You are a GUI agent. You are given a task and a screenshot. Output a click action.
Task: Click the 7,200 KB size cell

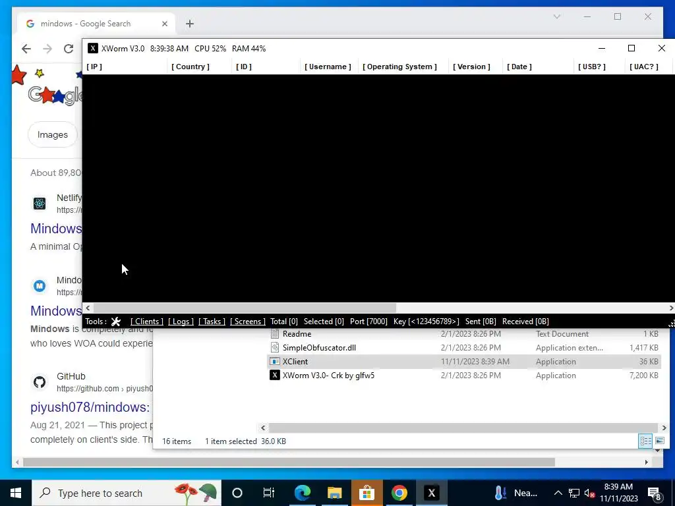point(643,375)
